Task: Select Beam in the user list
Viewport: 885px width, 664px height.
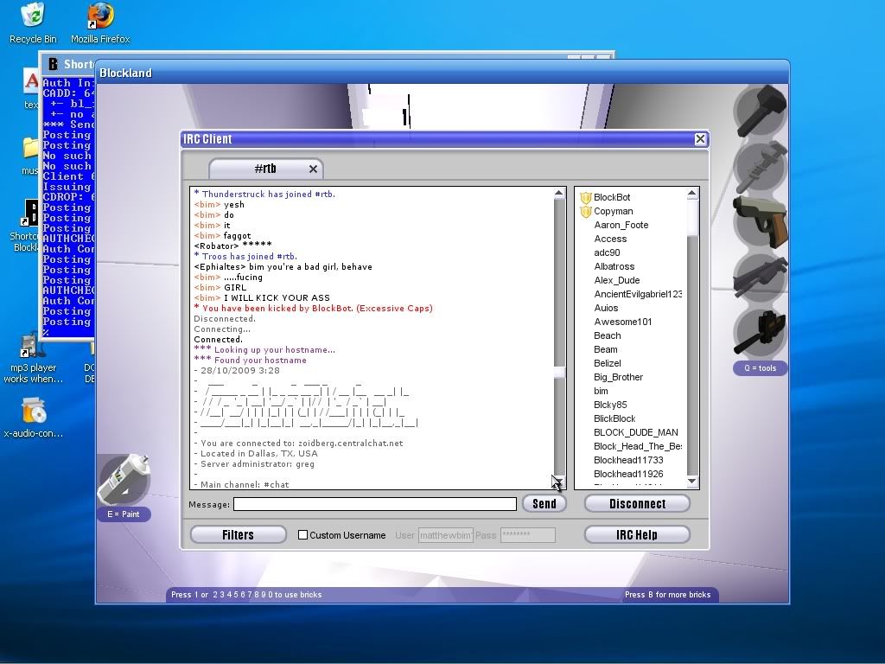Action: (606, 349)
